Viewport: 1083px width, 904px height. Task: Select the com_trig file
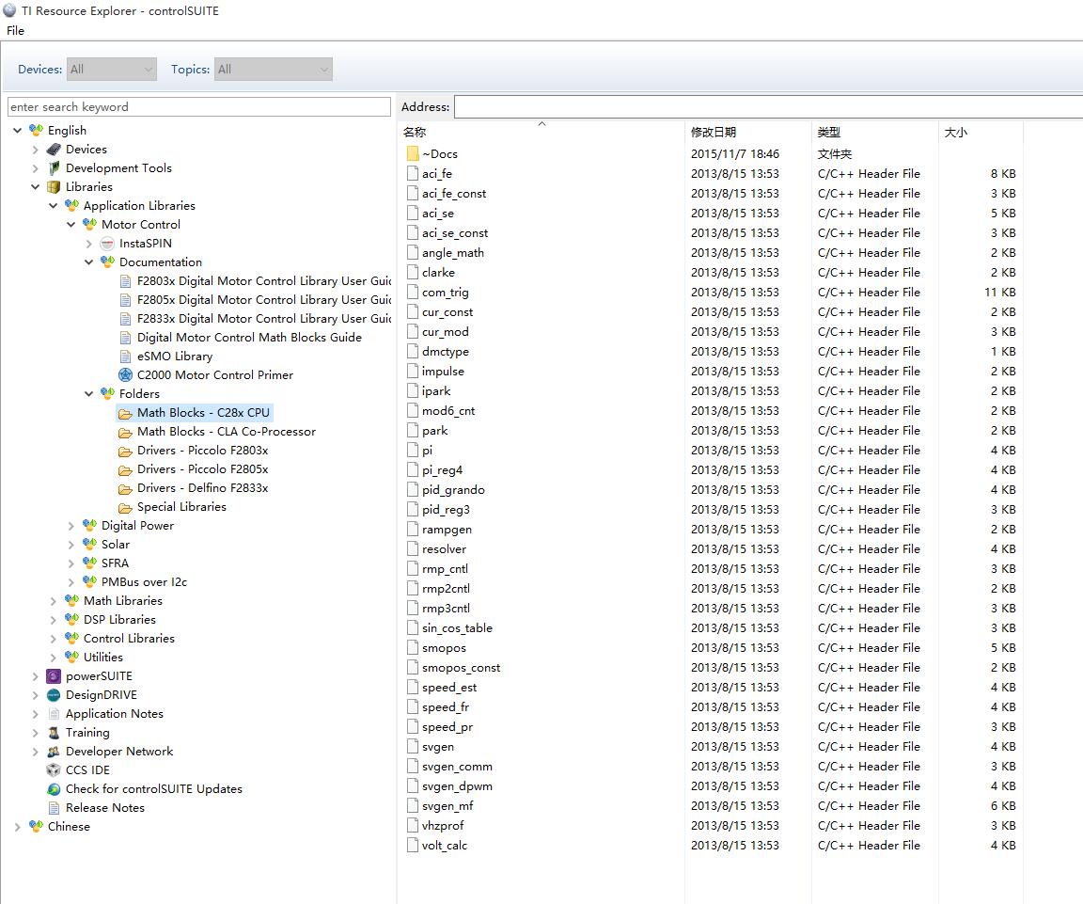point(445,293)
